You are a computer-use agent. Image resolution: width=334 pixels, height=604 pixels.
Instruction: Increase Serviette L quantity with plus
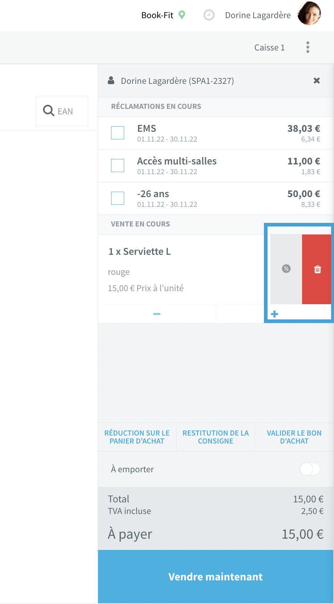(x=274, y=314)
